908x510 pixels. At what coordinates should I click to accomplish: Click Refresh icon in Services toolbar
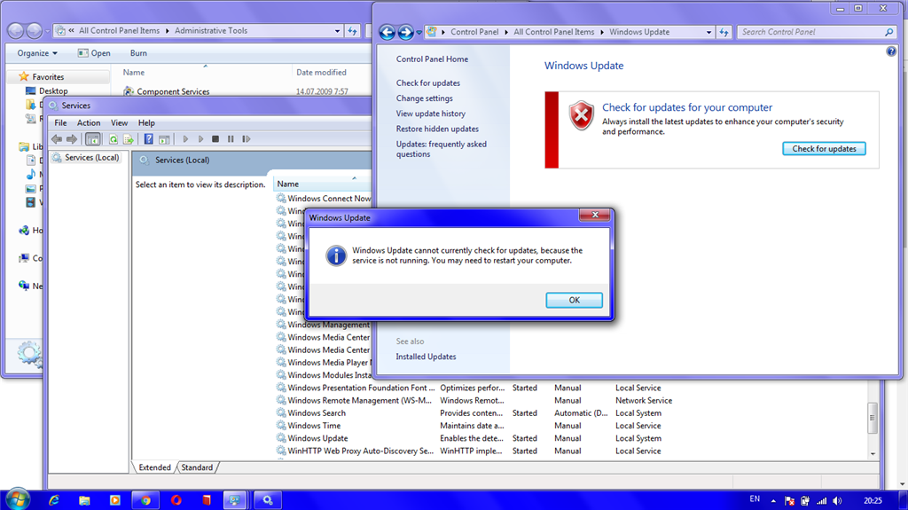[113, 139]
